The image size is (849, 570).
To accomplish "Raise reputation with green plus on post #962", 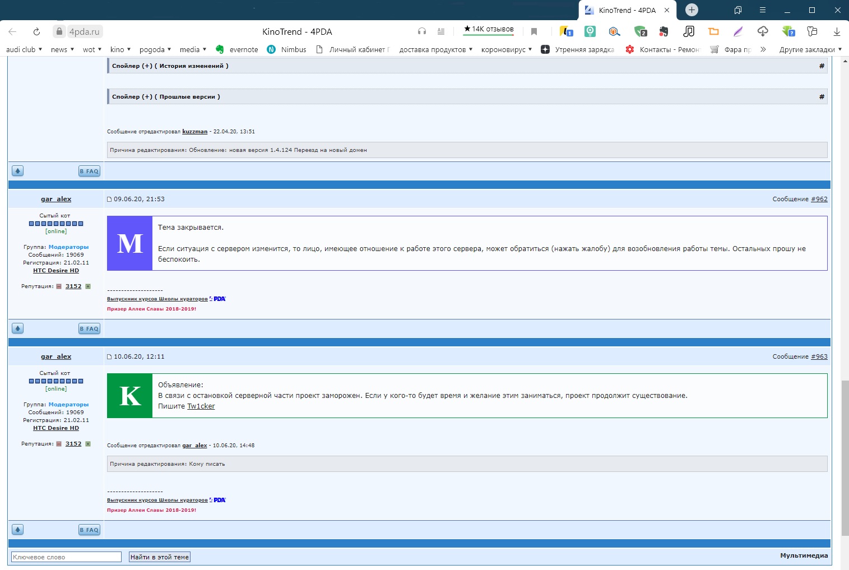I will (88, 286).
